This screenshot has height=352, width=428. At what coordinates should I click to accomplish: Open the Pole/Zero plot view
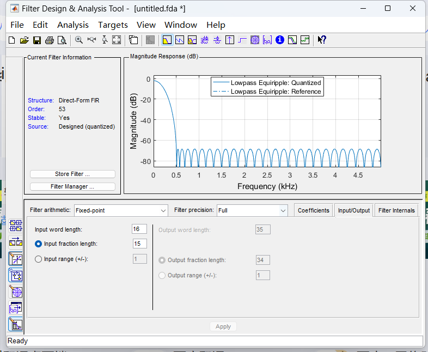coord(255,40)
